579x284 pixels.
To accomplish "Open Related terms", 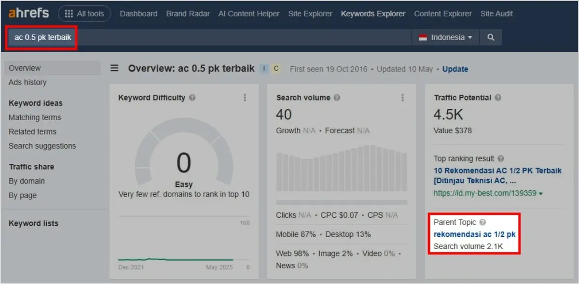I will pyautogui.click(x=32, y=132).
